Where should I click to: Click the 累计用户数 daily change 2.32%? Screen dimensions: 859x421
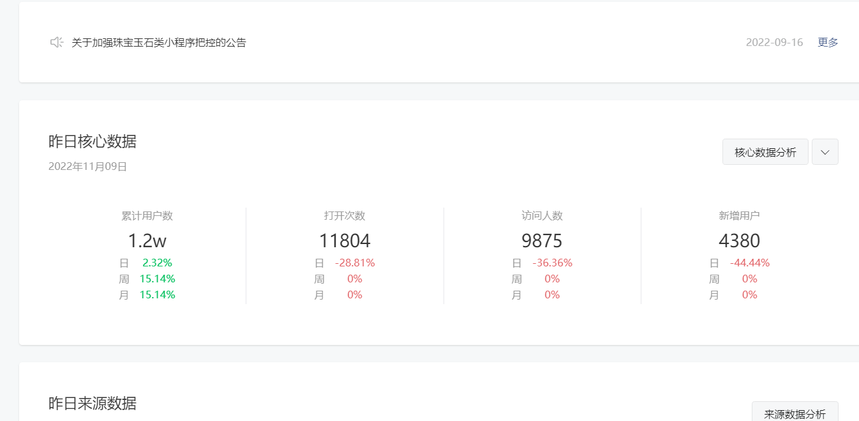(157, 263)
